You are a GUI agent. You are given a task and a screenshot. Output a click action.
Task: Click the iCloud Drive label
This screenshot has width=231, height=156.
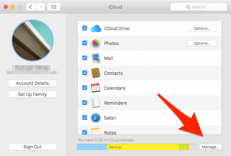[117, 28]
